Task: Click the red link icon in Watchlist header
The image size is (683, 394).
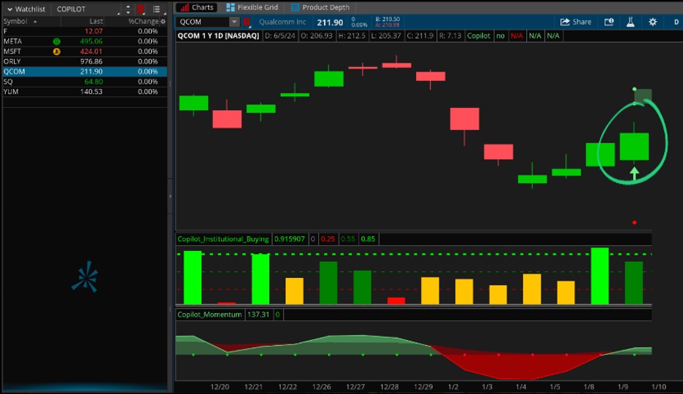Action: (x=140, y=9)
